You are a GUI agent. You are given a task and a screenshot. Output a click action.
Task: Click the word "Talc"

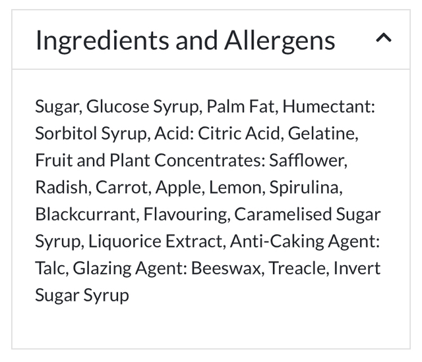click(x=51, y=269)
